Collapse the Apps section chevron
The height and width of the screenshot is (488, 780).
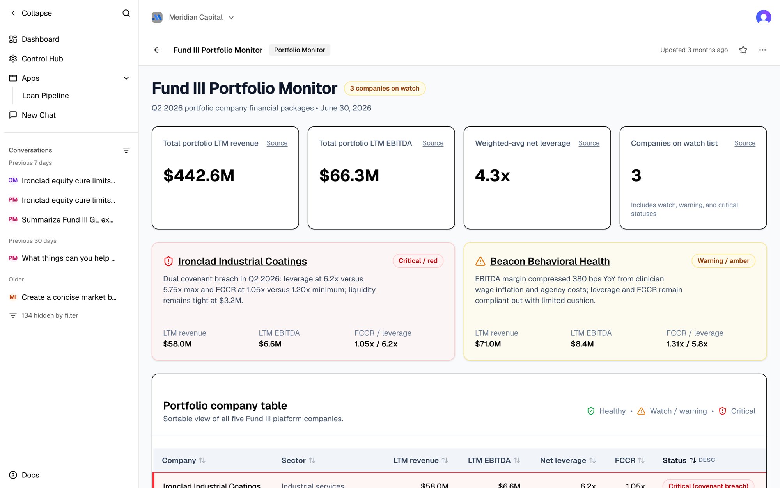click(126, 78)
